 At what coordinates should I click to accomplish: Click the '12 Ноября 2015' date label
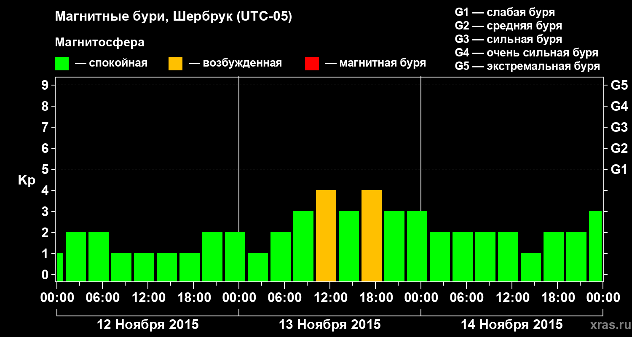[148, 325]
